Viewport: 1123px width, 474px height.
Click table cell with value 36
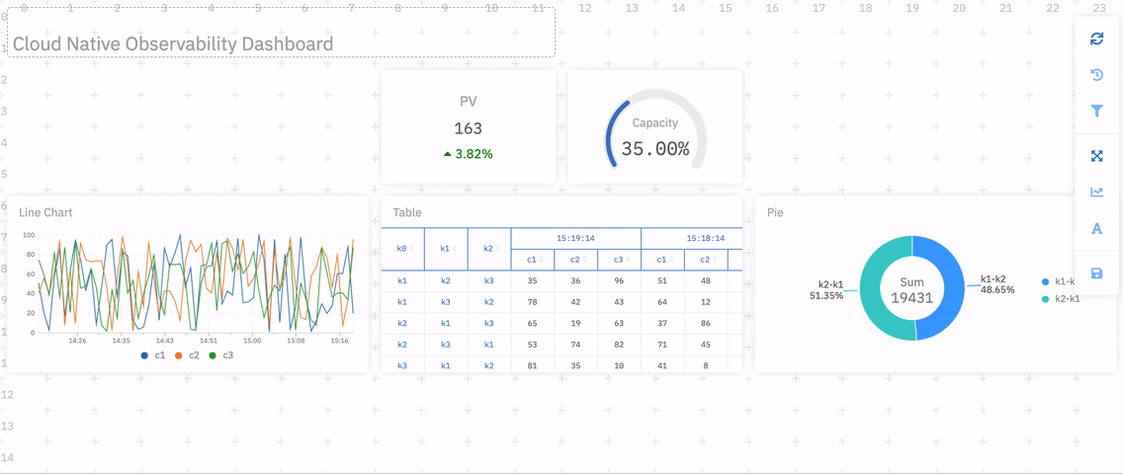click(575, 281)
